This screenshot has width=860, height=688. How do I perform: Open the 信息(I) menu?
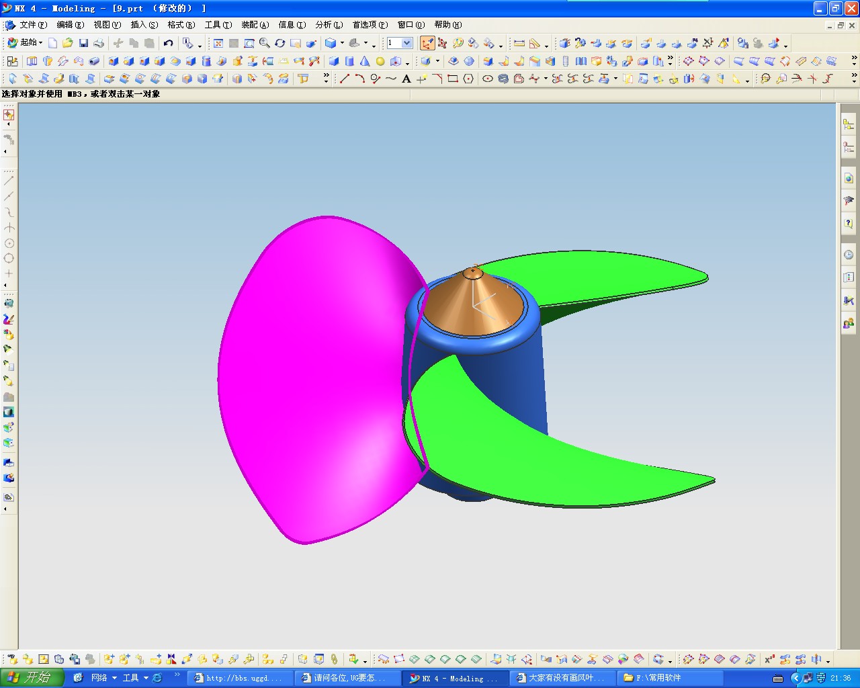292,25
